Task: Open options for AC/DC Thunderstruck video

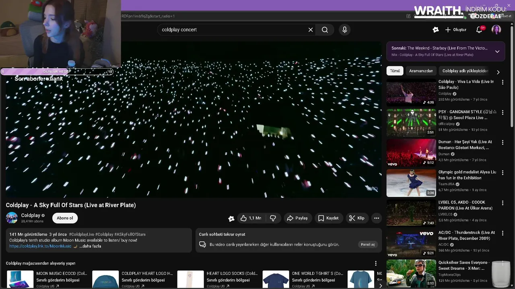Action: pyautogui.click(x=503, y=233)
